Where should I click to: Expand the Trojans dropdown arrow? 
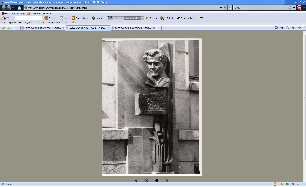coord(106,18)
